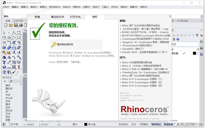Select the Boolean union spheres tool
The height and width of the screenshot is (128, 205).
point(9,48)
